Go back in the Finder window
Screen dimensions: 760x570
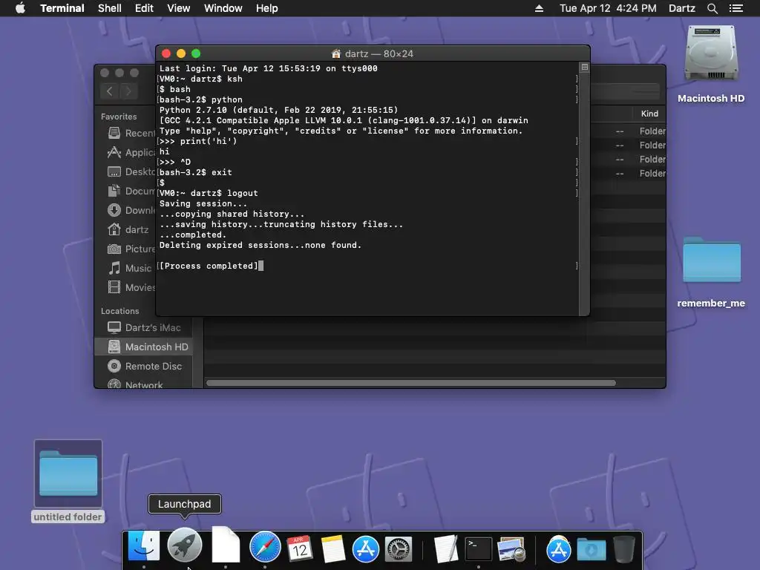click(110, 91)
